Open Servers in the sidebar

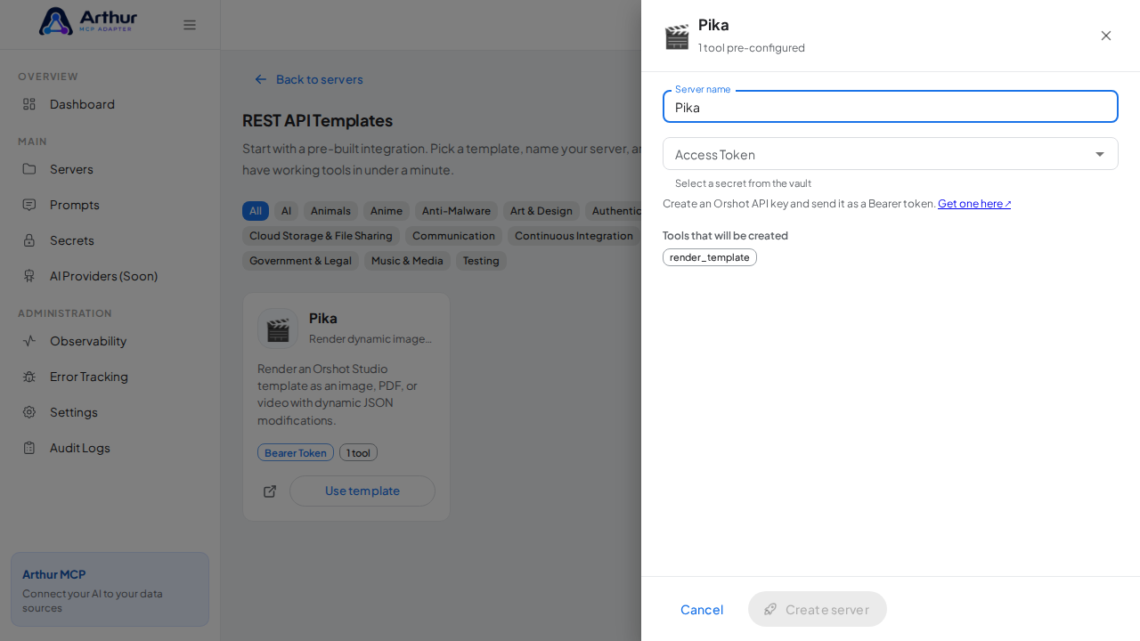pyautogui.click(x=110, y=169)
